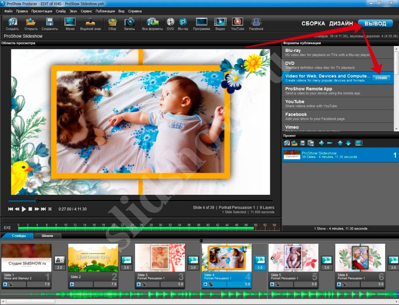Viewport: 399px width, 305px height.
Task: Click the Сохранить (Save) floppy icon
Action: point(49,23)
